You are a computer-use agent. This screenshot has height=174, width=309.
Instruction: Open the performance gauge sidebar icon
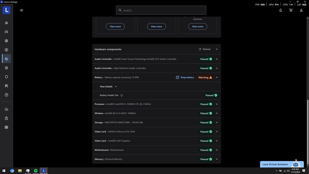click(6, 109)
